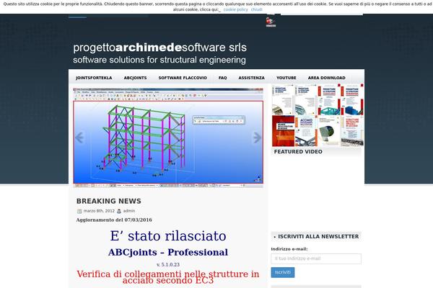Click the small red icon in header

click(x=271, y=22)
